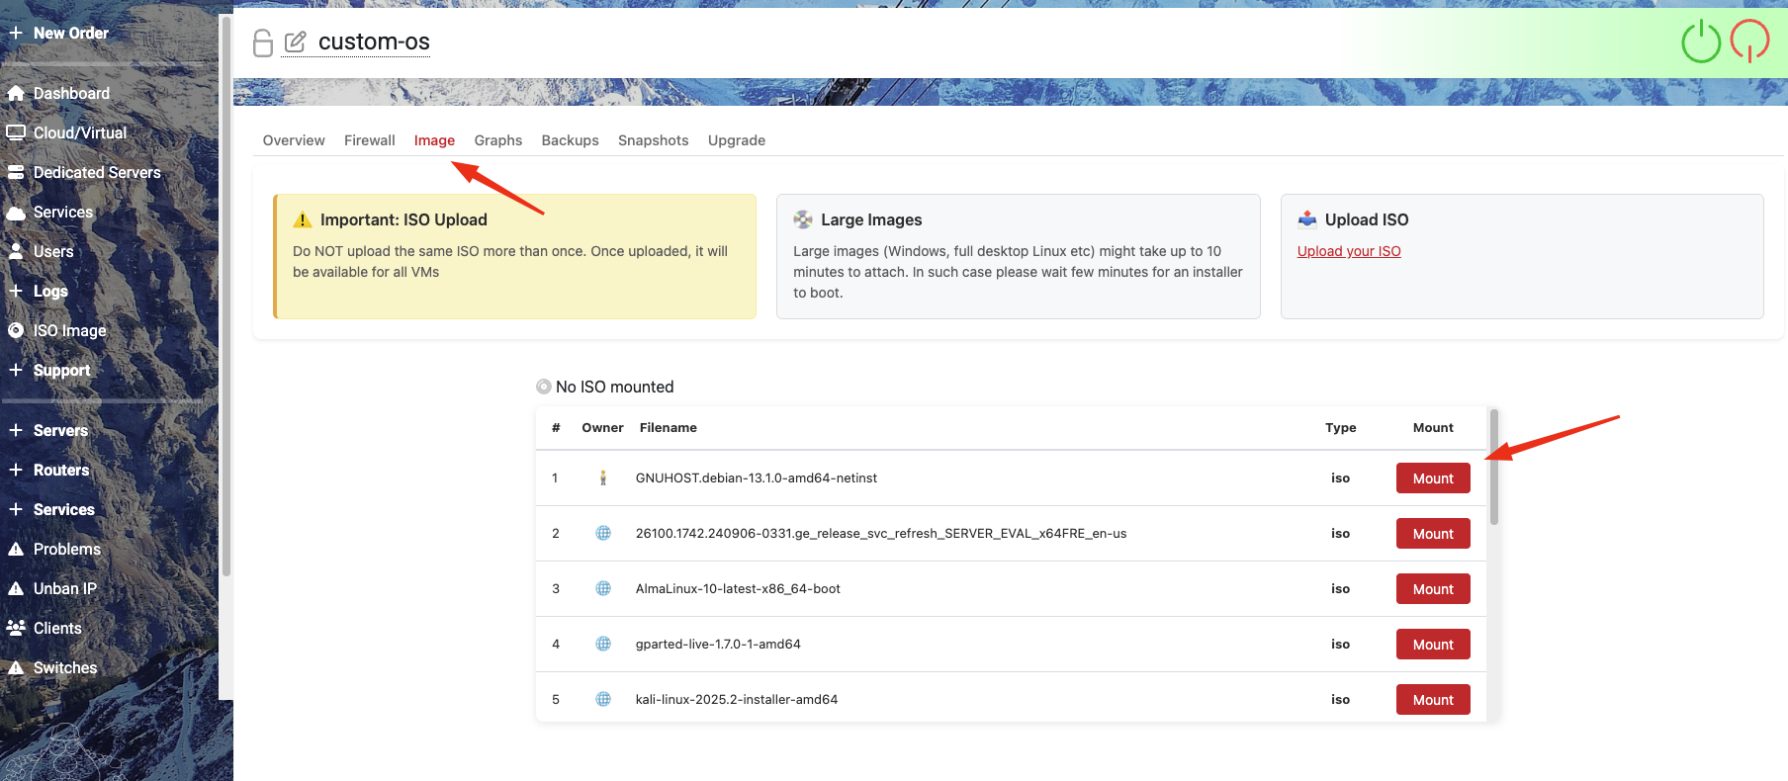This screenshot has width=1788, height=781.
Task: Open Dashboard via the home icon
Action: tap(16, 93)
